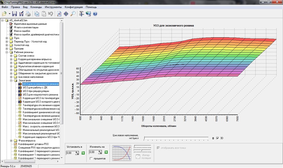Open the Инструменты menu
The image size is (283, 168).
coord(53,7)
